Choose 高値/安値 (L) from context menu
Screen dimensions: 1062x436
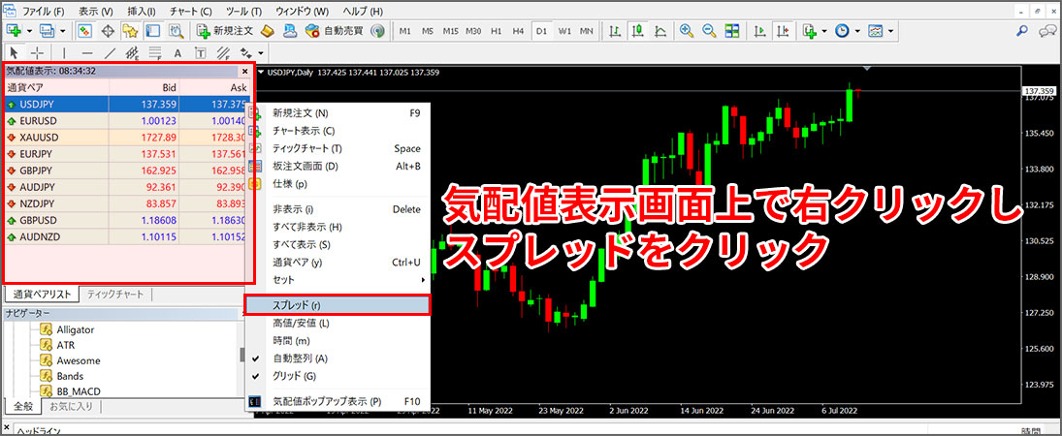(338, 323)
